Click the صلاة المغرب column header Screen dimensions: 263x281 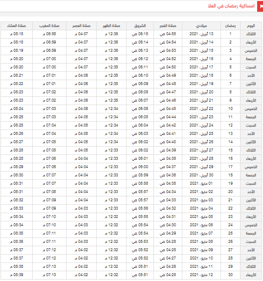click(49, 26)
